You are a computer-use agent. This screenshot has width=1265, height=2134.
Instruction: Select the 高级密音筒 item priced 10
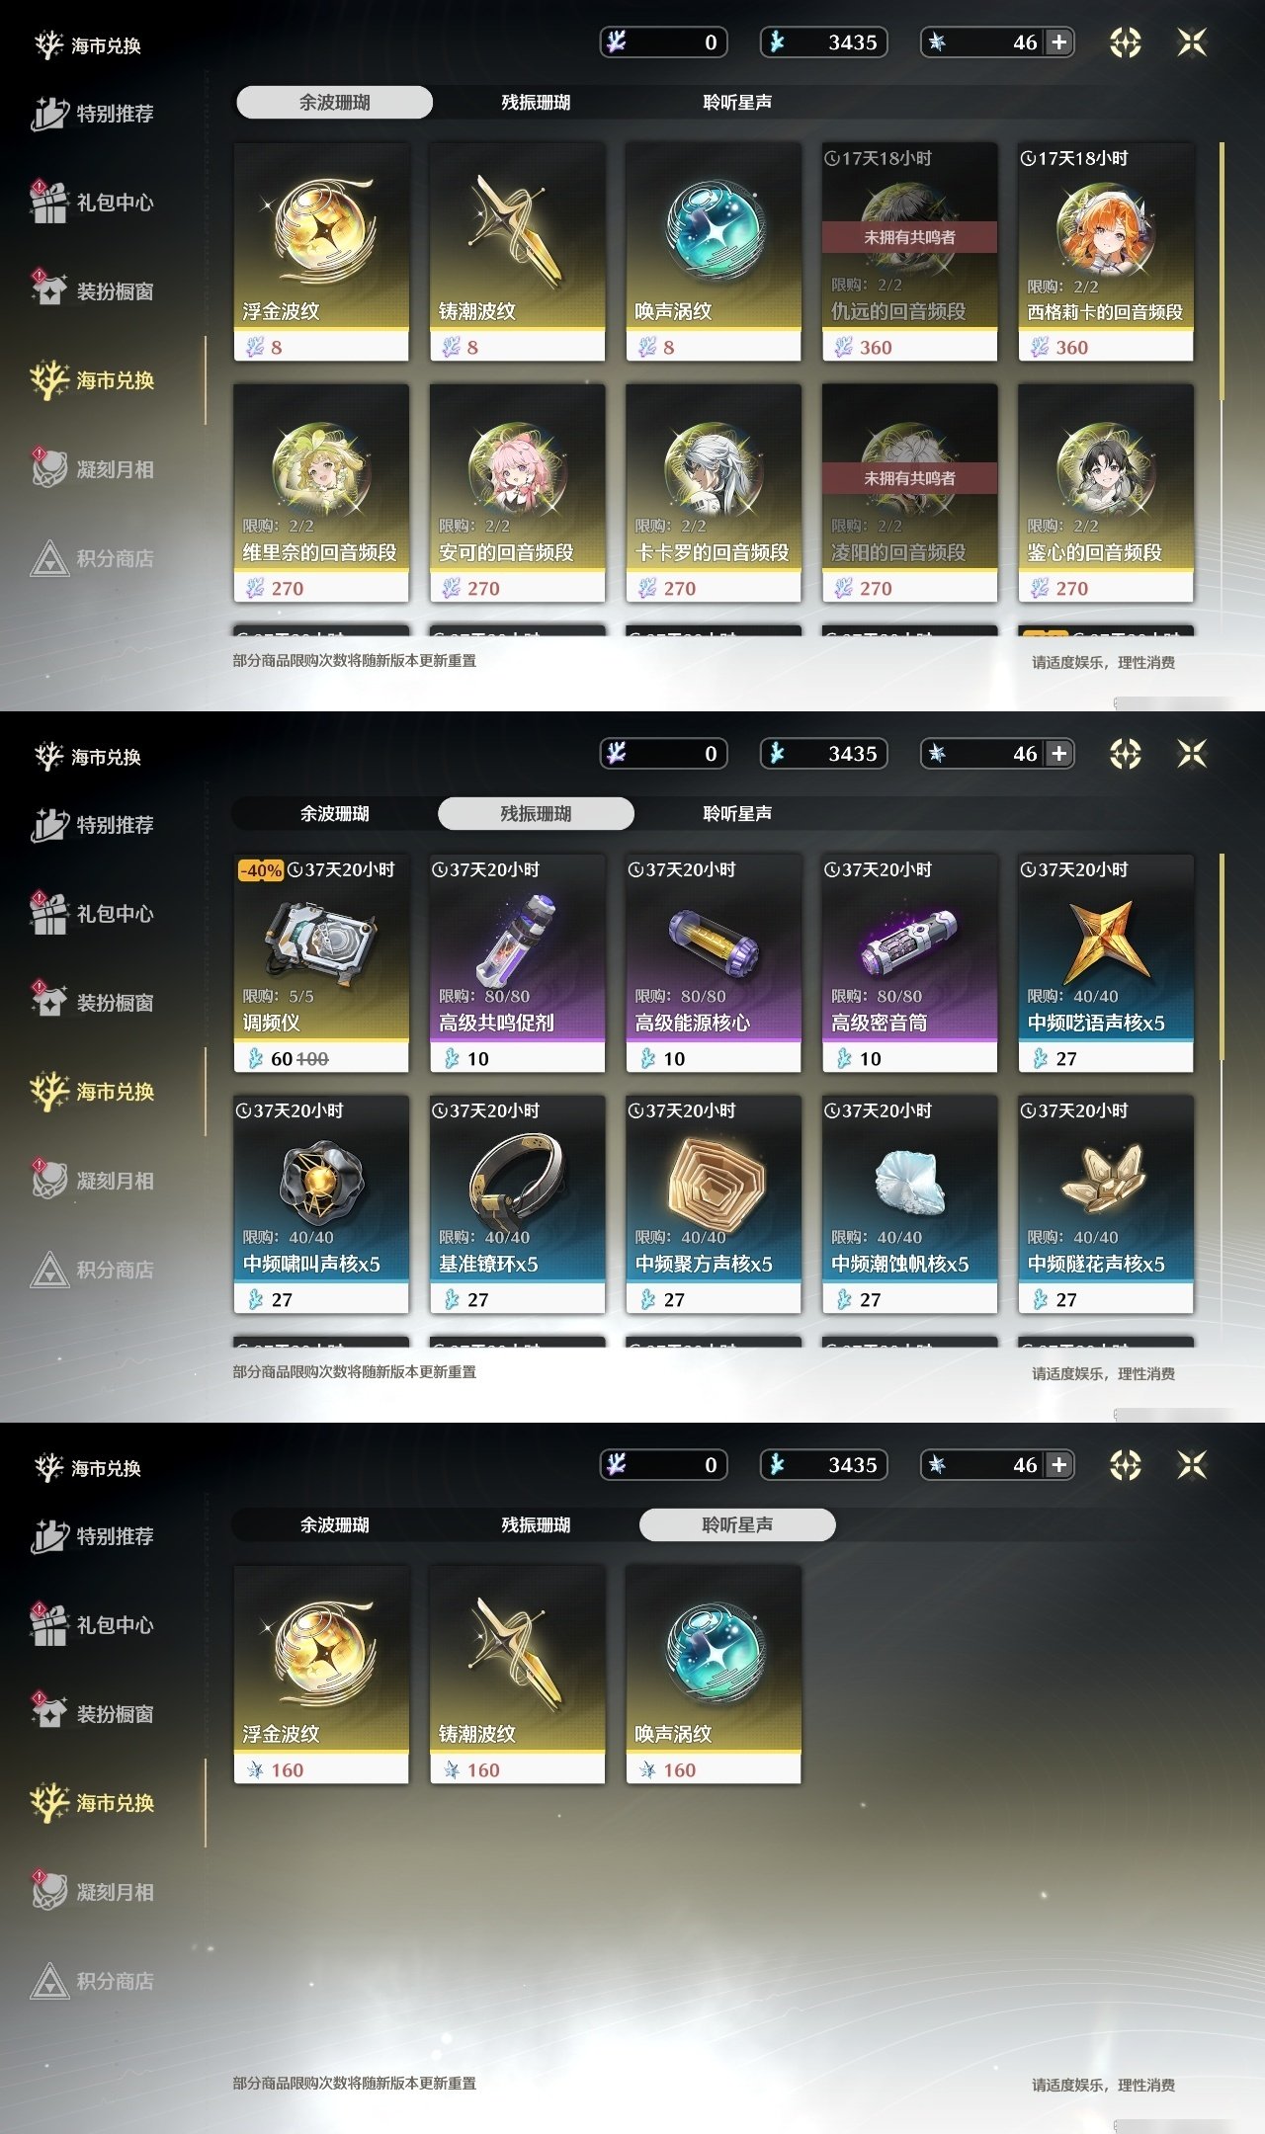[909, 963]
